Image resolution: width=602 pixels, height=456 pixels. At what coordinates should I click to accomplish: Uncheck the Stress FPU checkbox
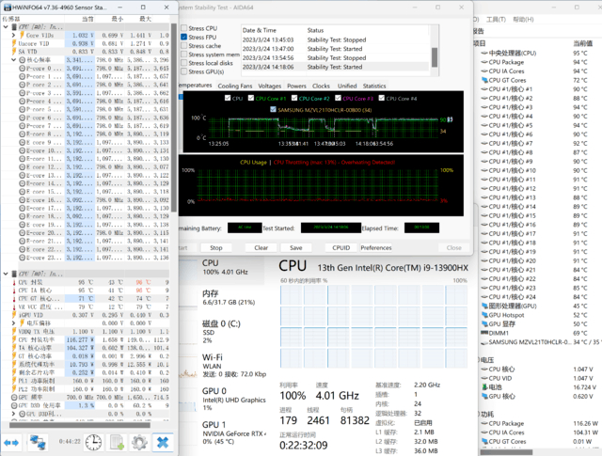click(x=184, y=38)
